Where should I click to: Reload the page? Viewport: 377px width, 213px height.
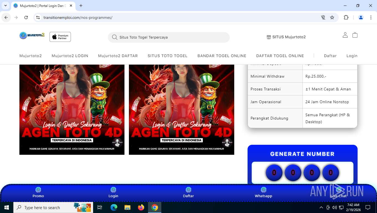click(26, 17)
